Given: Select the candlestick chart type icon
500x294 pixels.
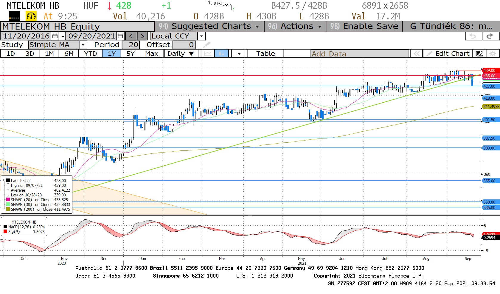Looking at the screenshot, I should point(221,54).
